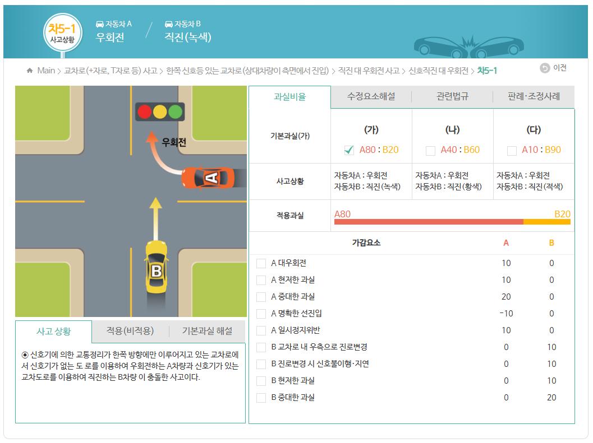Image resolution: width=593 pixels, height=443 pixels.
Task: Toggle 'A 명확한 선진입' checkbox
Action: [261, 314]
